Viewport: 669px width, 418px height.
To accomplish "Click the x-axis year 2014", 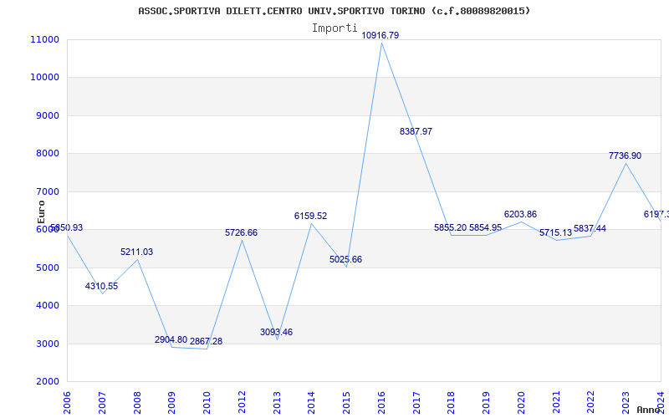I will click(312, 403).
